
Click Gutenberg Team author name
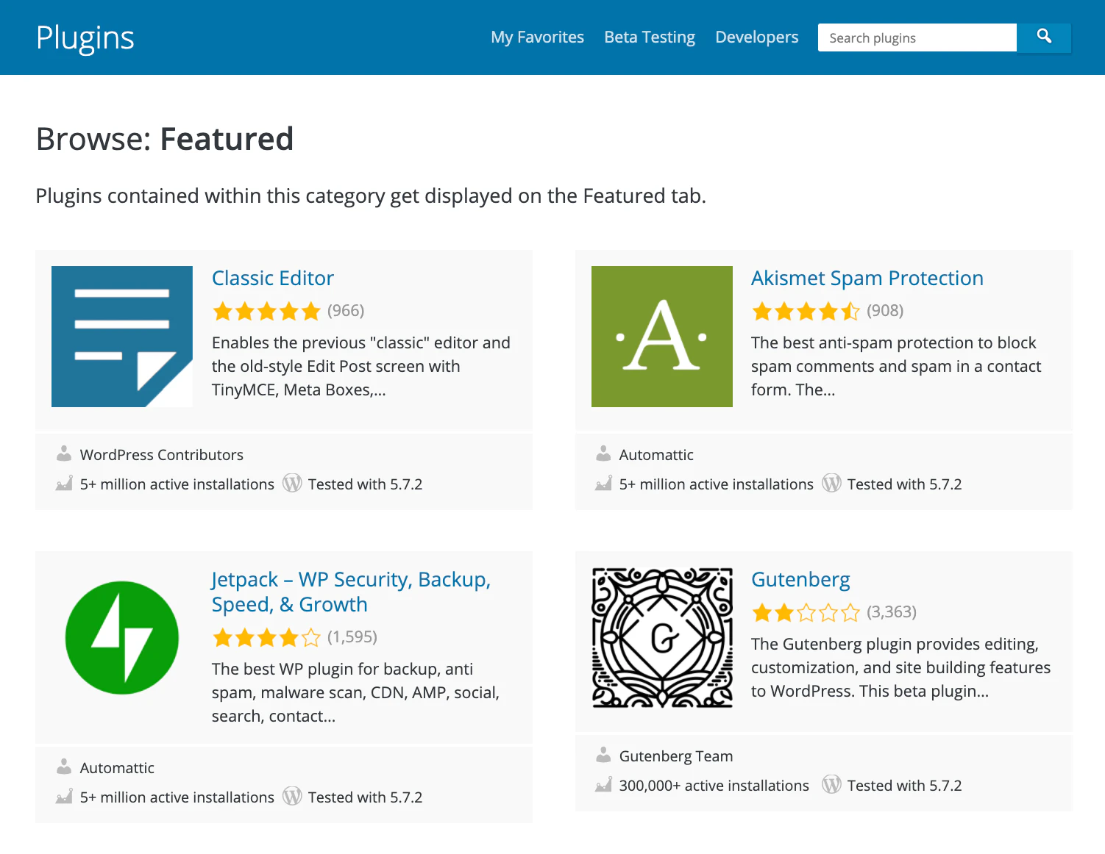click(676, 756)
